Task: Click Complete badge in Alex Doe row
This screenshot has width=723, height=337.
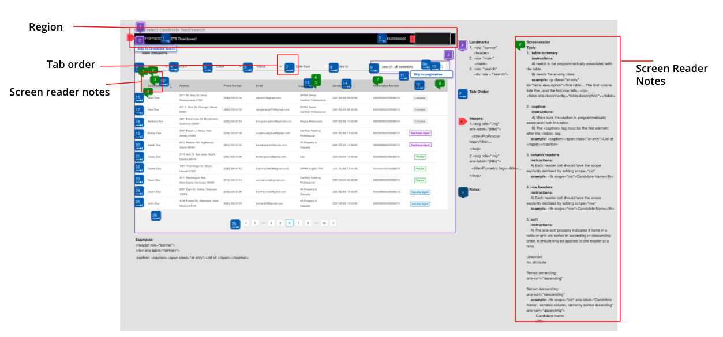Action: 420,109
